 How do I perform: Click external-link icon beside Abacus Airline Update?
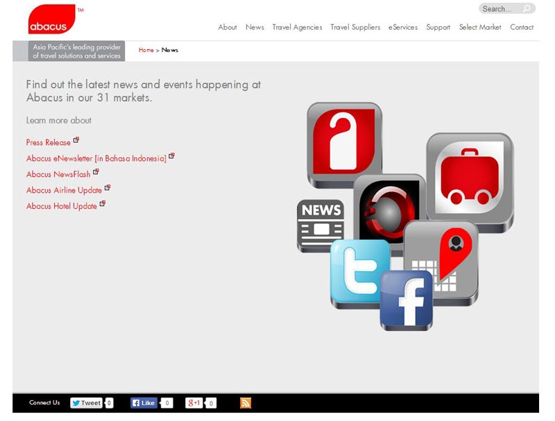[108, 188]
